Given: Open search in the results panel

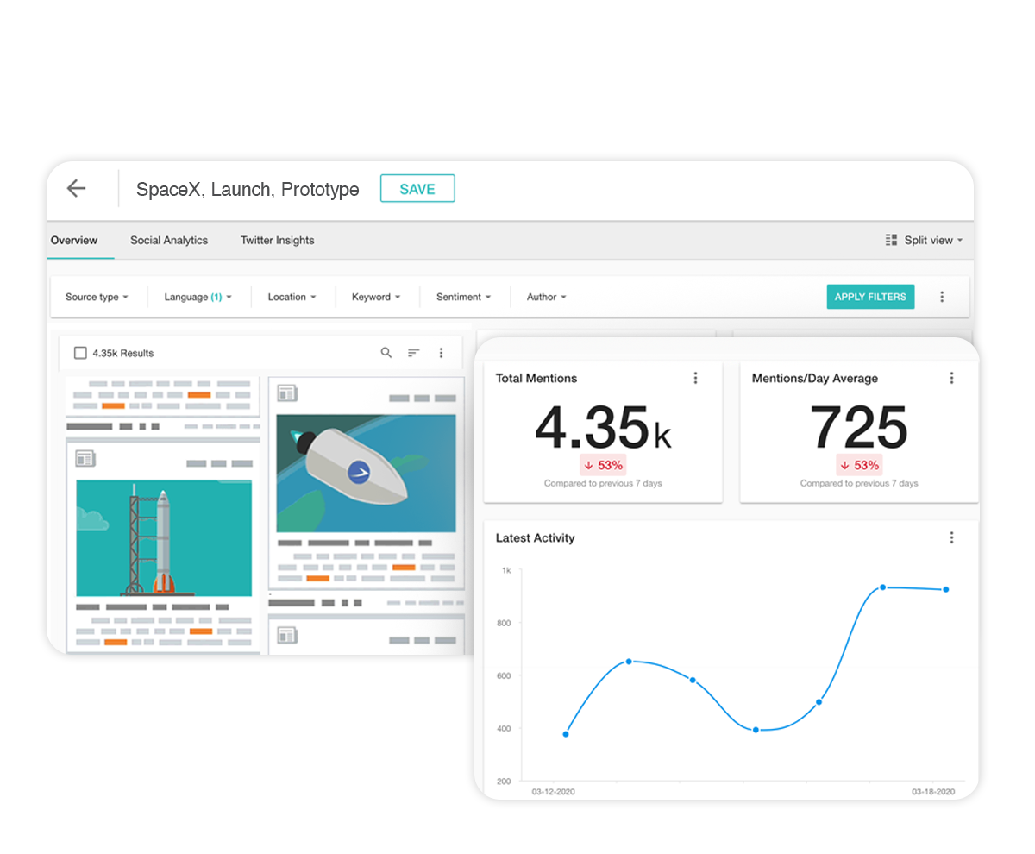Looking at the screenshot, I should coord(386,353).
